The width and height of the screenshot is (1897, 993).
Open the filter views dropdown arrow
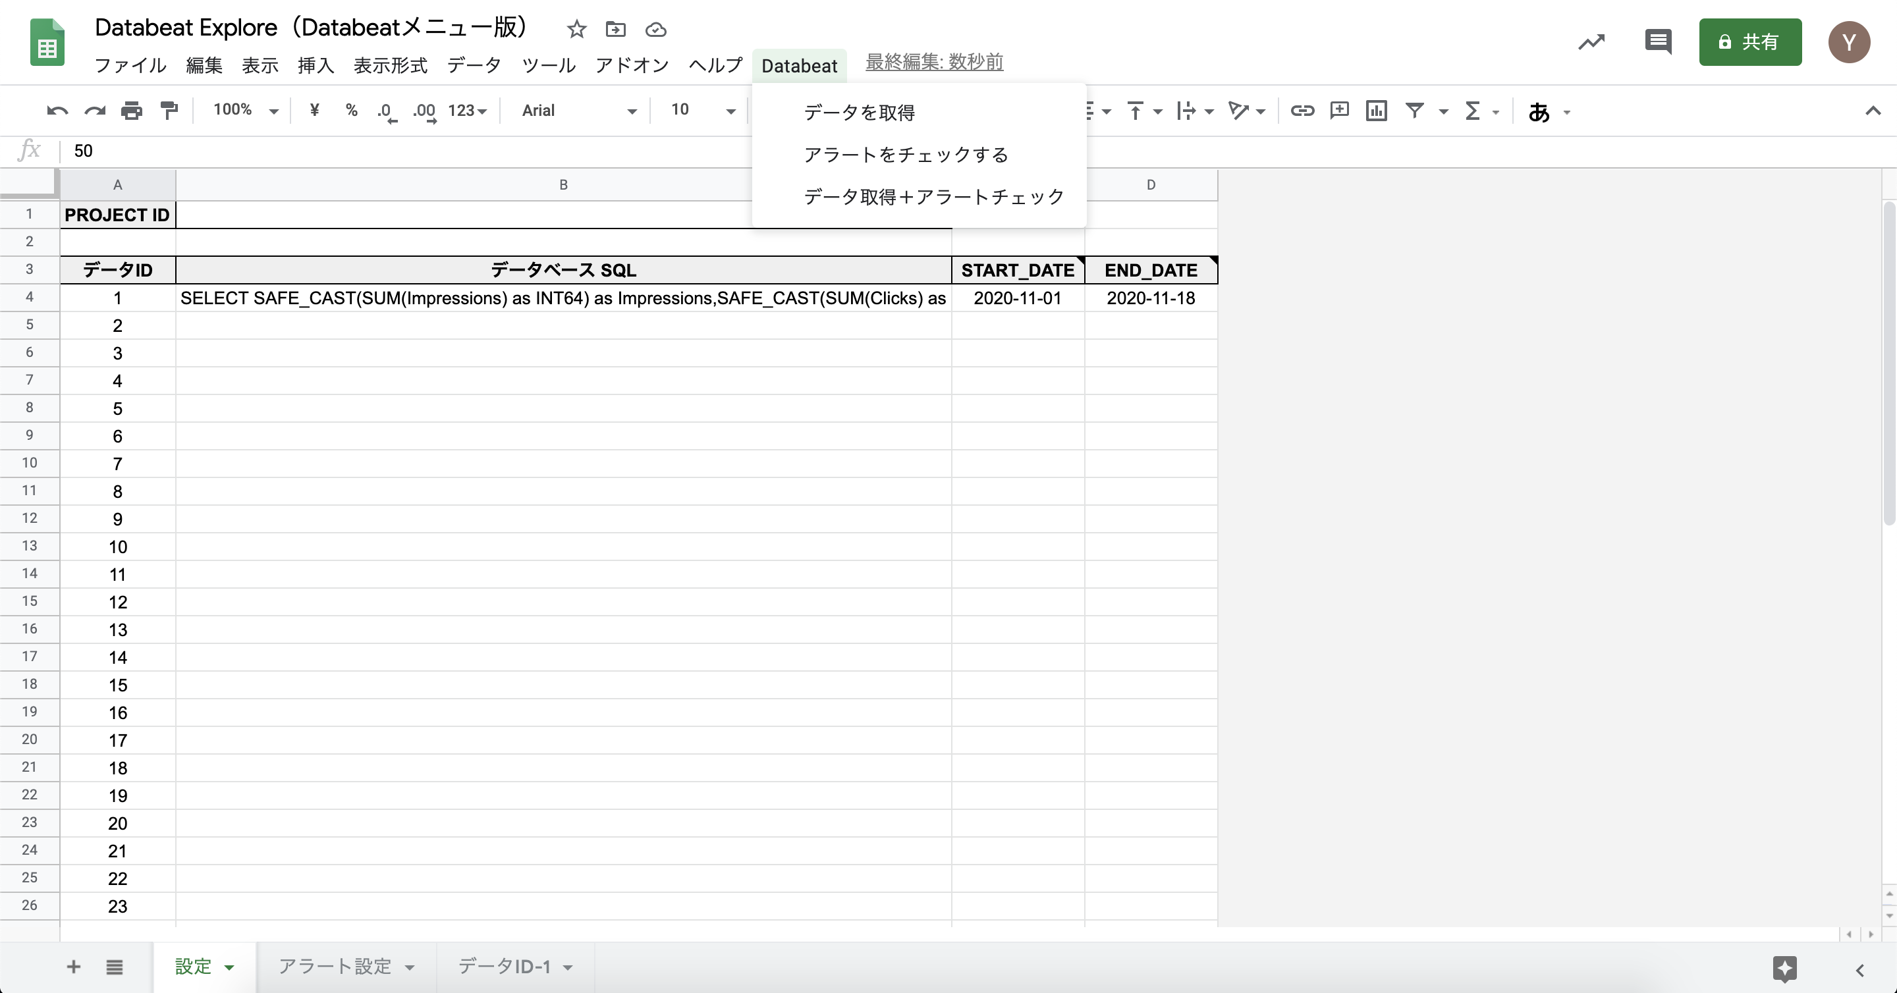click(1443, 112)
